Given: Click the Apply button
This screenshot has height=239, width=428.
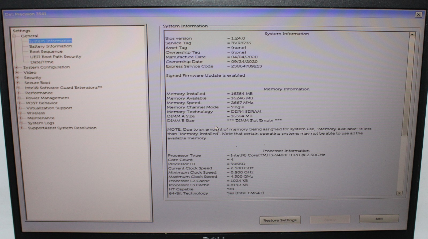Looking at the screenshot, I should [330, 220].
